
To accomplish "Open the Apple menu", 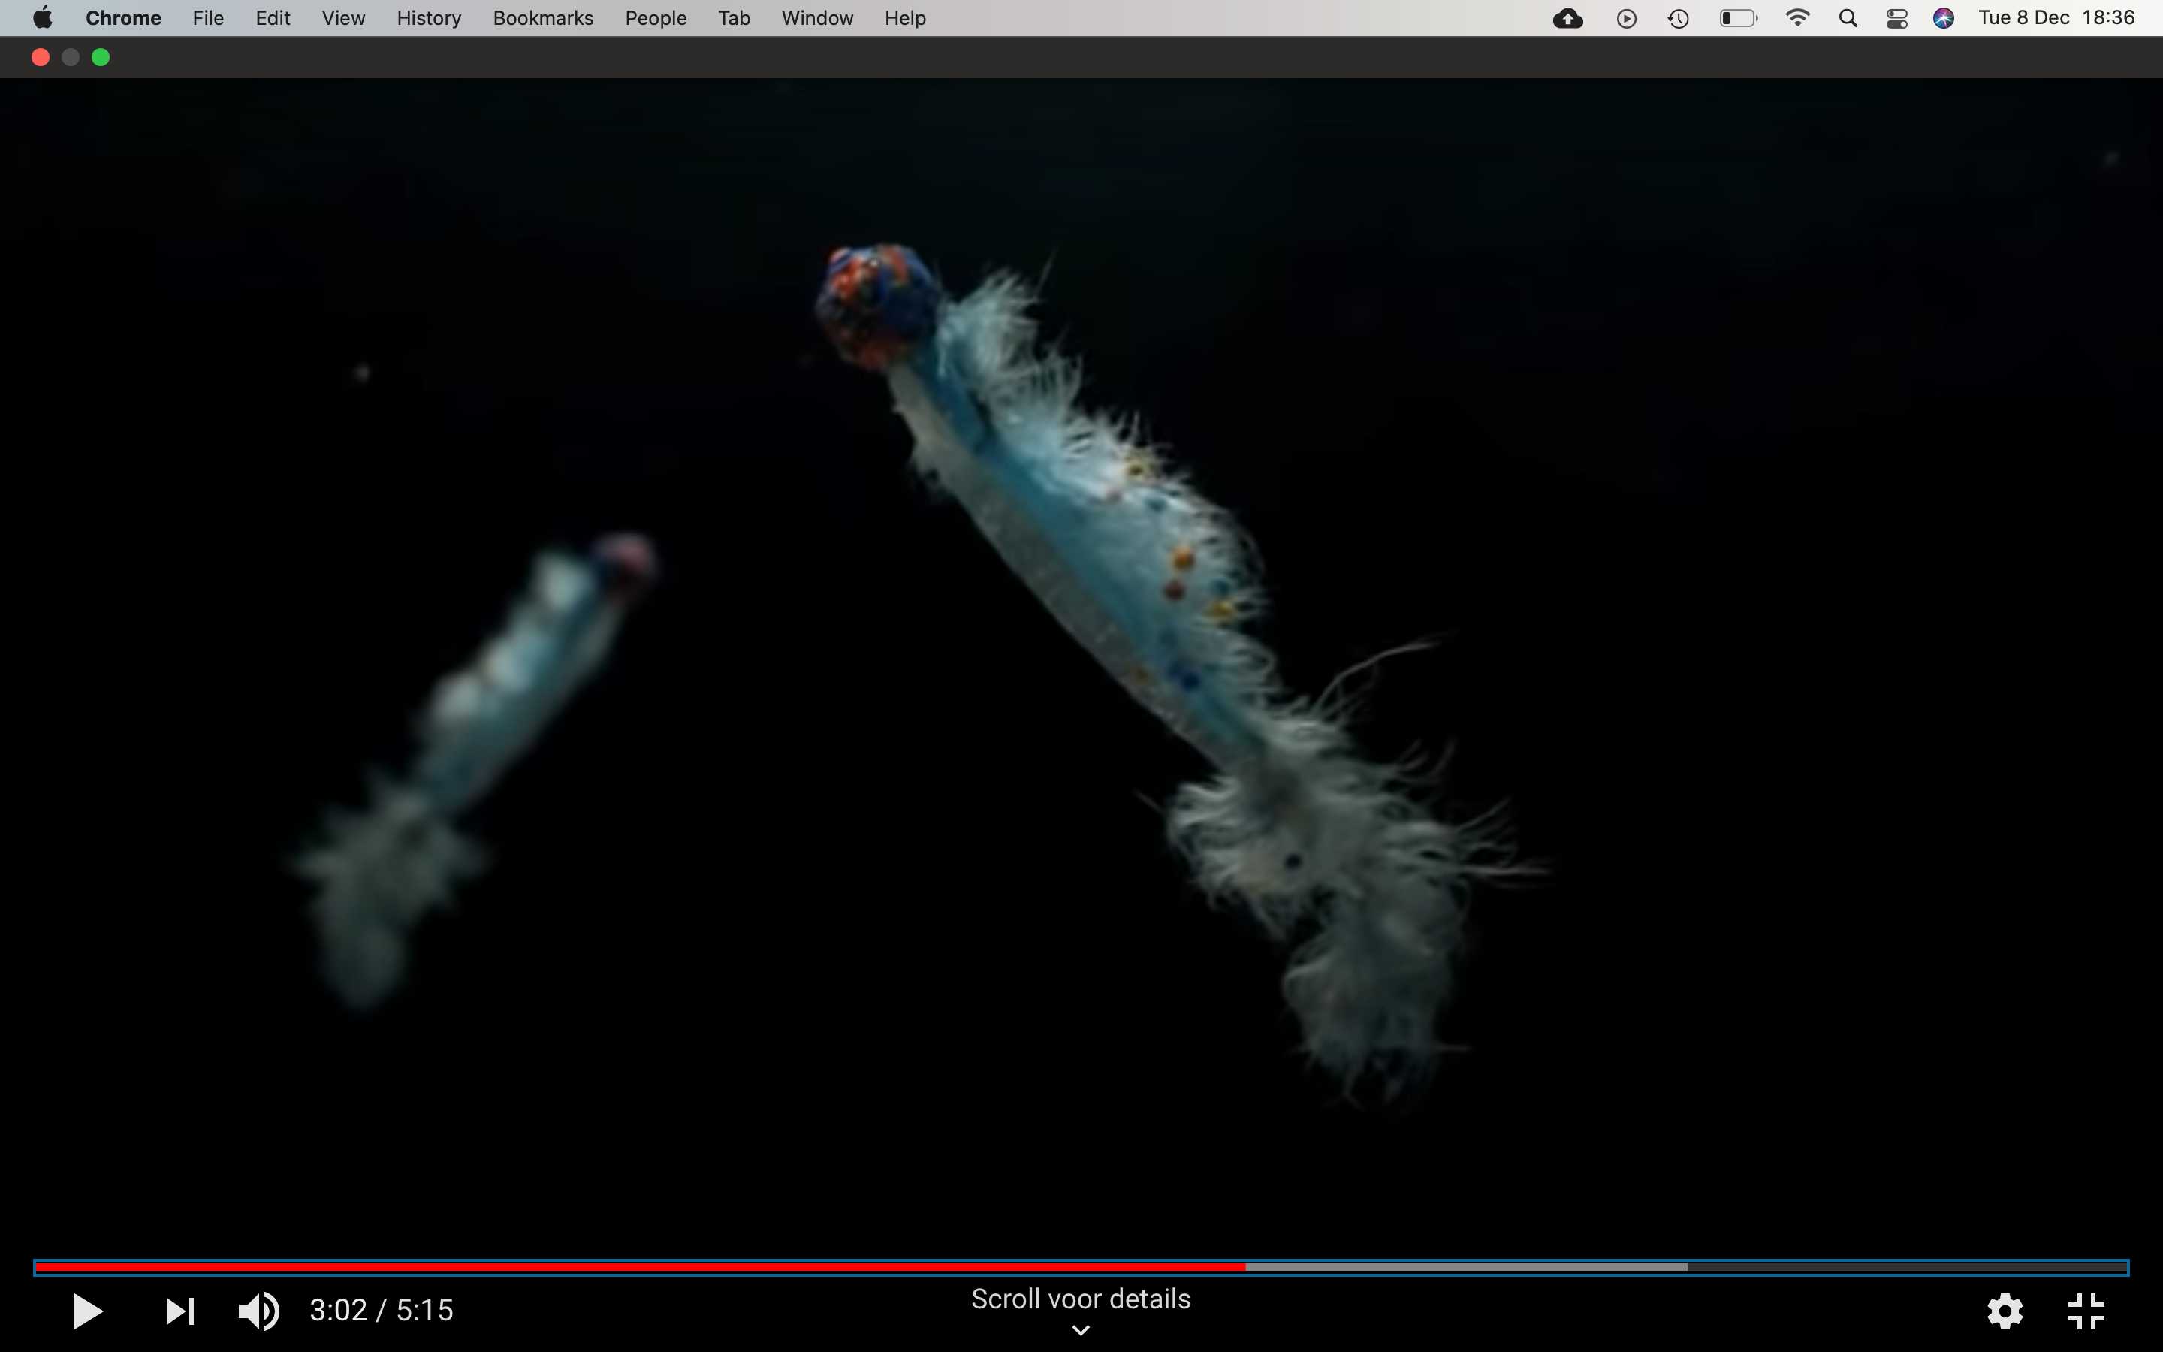I will click(42, 18).
